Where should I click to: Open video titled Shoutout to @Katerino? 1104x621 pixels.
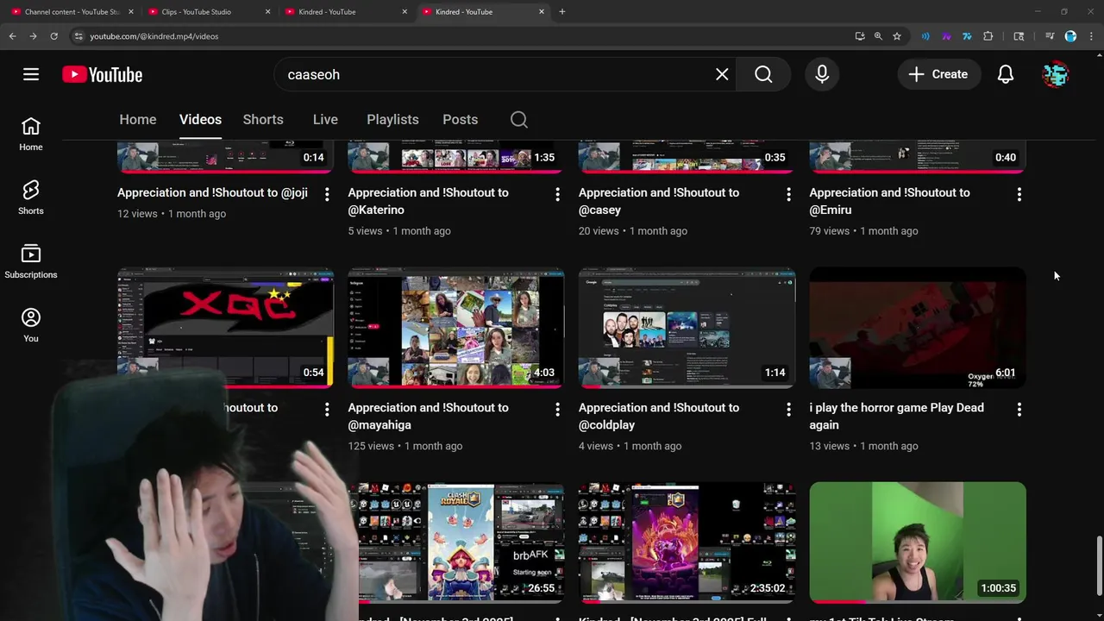point(429,201)
